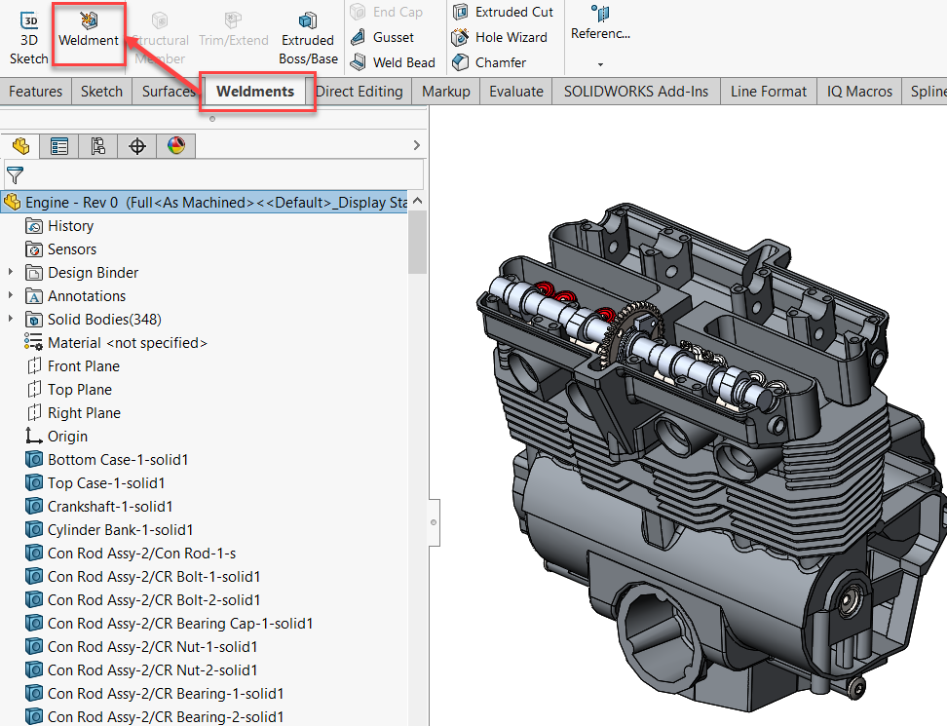
Task: Add a Gusset feature
Action: tap(383, 37)
